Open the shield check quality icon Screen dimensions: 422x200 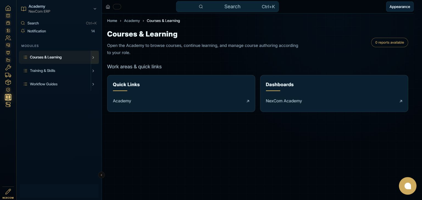[8, 90]
